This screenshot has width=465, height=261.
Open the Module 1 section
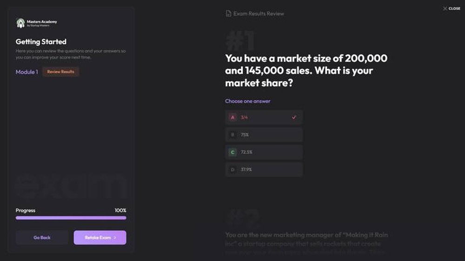[27, 72]
